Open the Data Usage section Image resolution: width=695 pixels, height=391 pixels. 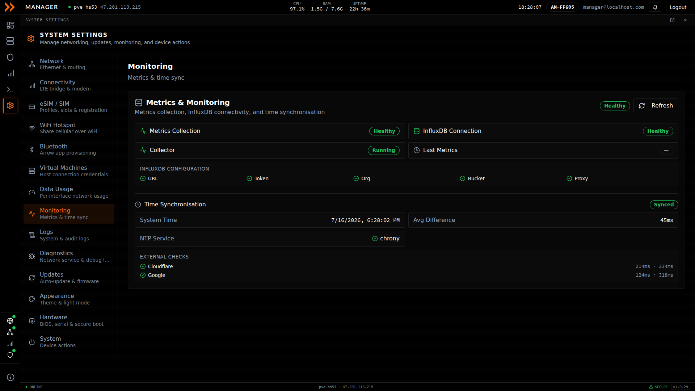(69, 192)
